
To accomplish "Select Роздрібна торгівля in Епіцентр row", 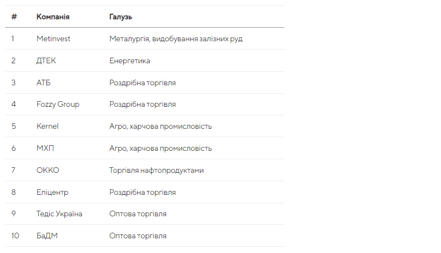I will (142, 192).
